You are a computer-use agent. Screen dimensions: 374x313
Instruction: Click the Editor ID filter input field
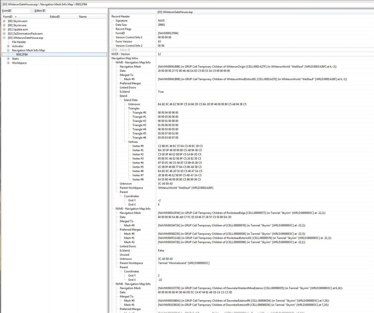click(75, 11)
